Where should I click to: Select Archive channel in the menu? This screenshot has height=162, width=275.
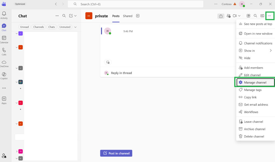[256, 129]
